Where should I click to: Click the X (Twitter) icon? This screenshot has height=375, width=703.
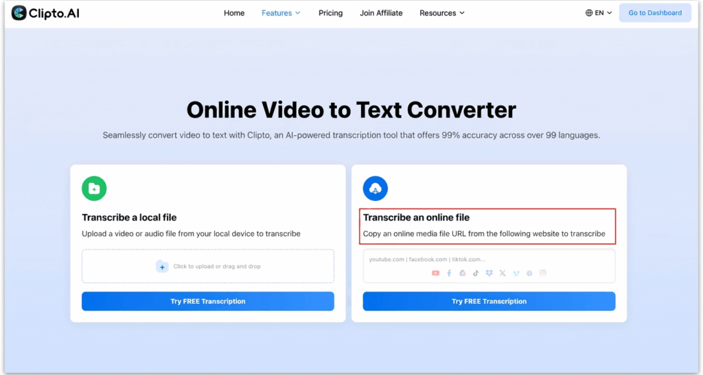pos(503,273)
